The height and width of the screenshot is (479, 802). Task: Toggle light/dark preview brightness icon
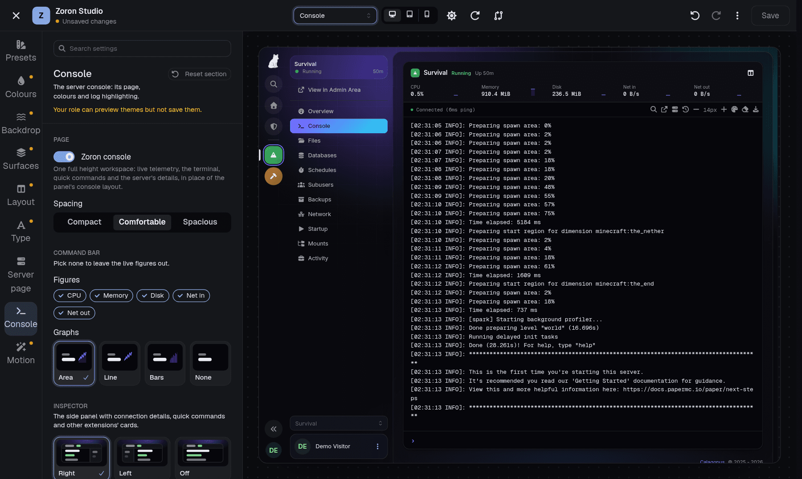pos(451,16)
